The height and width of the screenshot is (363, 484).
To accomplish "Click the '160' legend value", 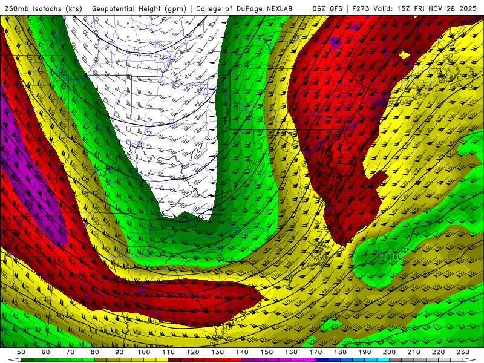I will [x=291, y=352].
